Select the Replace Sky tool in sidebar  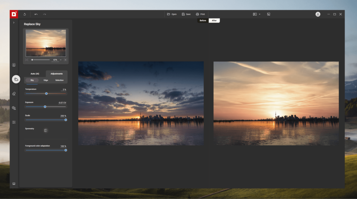pos(16,79)
